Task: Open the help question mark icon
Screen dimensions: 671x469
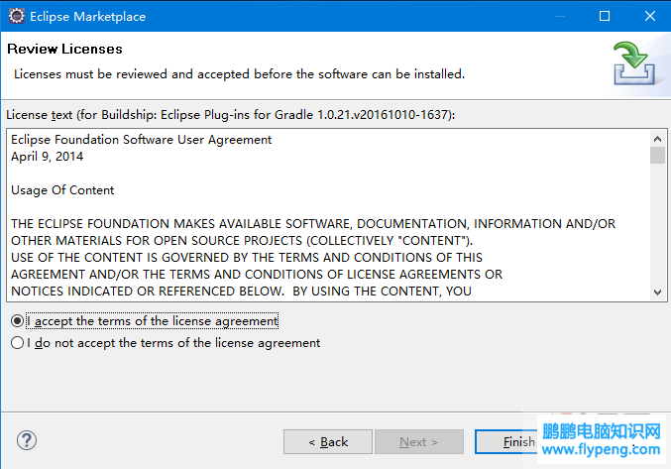Action: coord(27,440)
